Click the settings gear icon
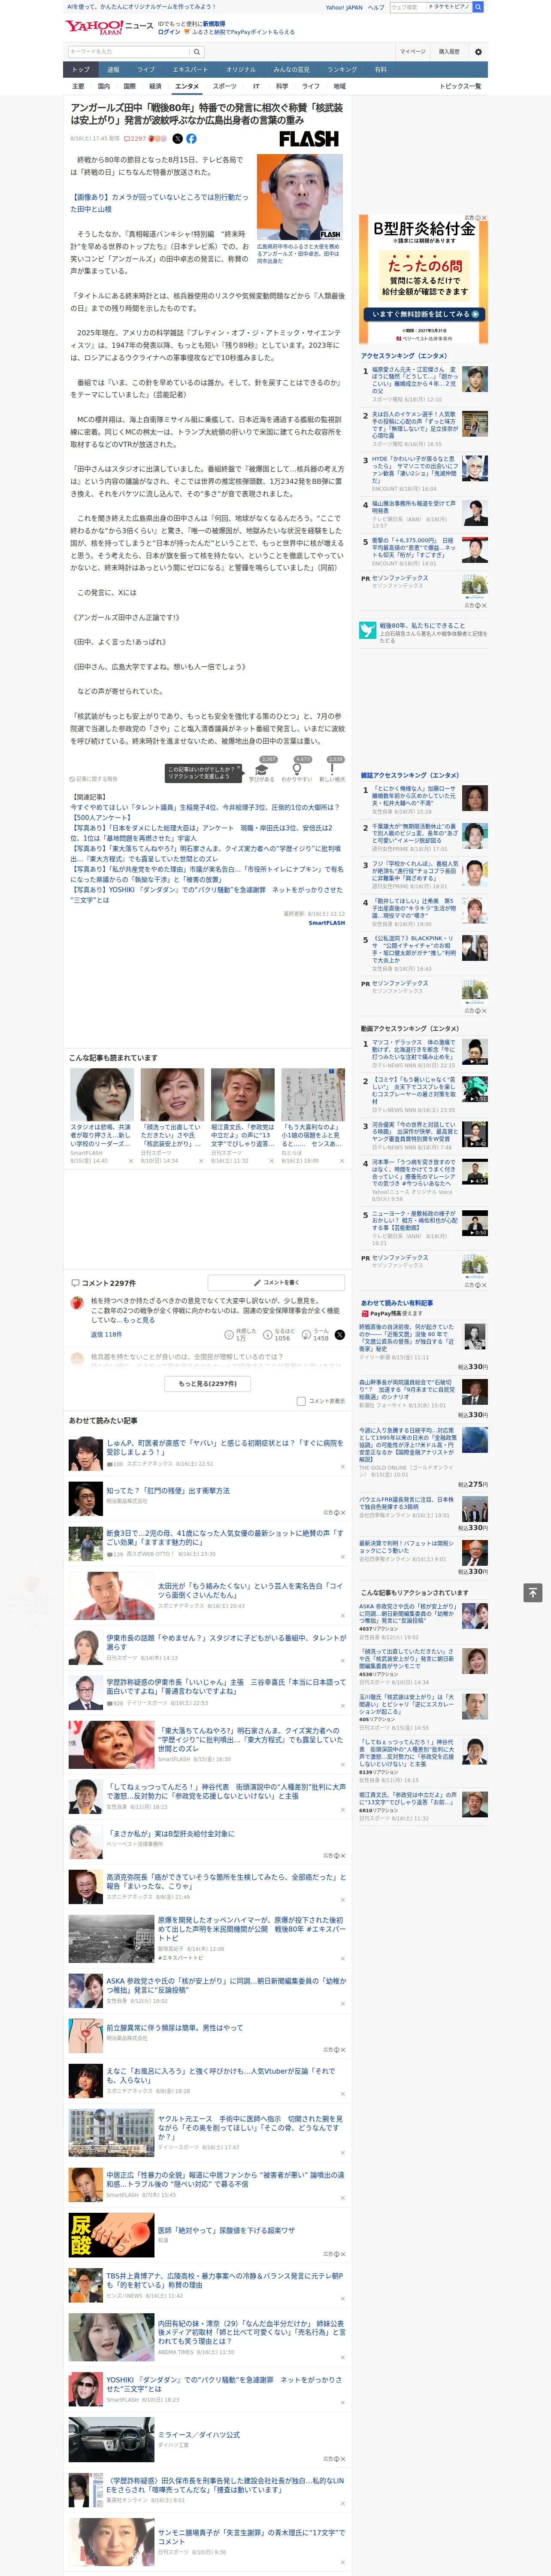This screenshot has height=2576, width=551. click(x=478, y=51)
